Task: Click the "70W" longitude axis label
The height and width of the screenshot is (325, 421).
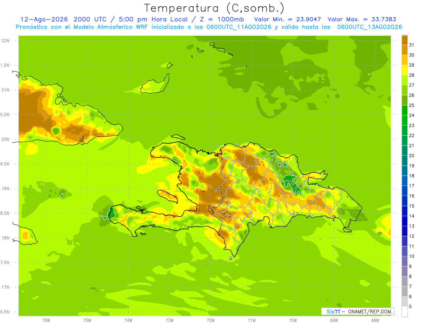Action: [x=293, y=320]
